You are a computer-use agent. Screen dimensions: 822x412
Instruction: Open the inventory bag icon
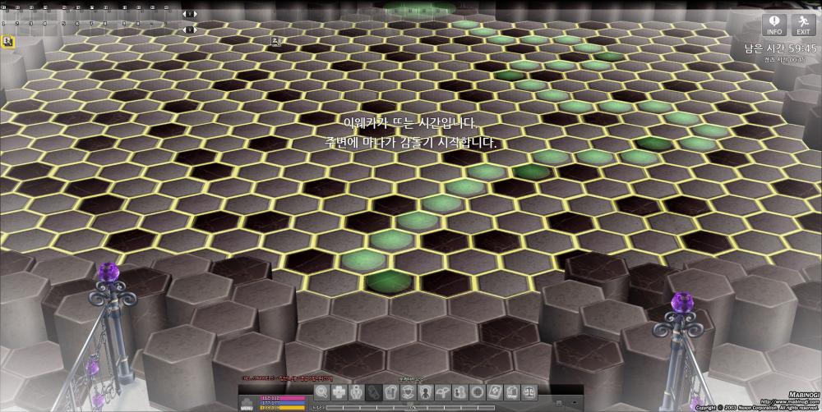point(390,392)
